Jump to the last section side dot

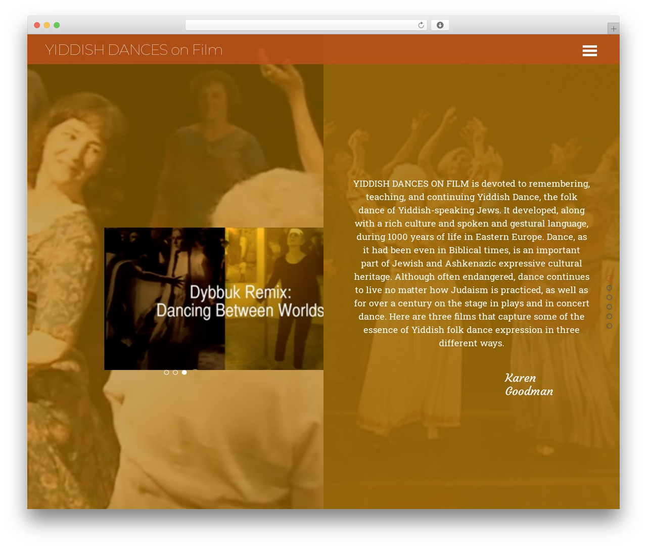[609, 326]
